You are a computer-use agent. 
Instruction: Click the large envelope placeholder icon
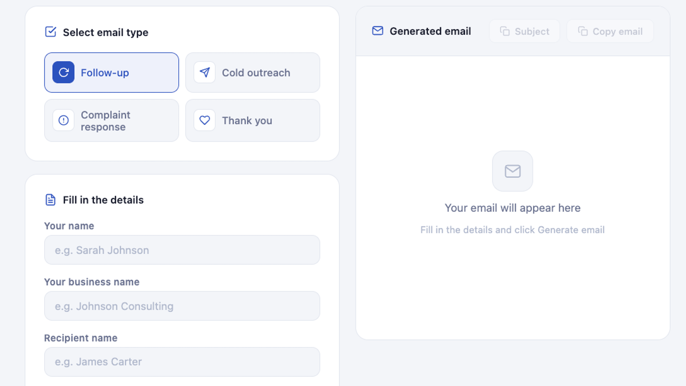coord(512,171)
